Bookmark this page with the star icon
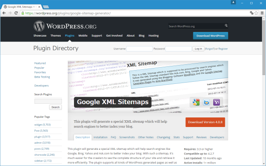Screen dimensions: 266x166 [x=256, y=13]
